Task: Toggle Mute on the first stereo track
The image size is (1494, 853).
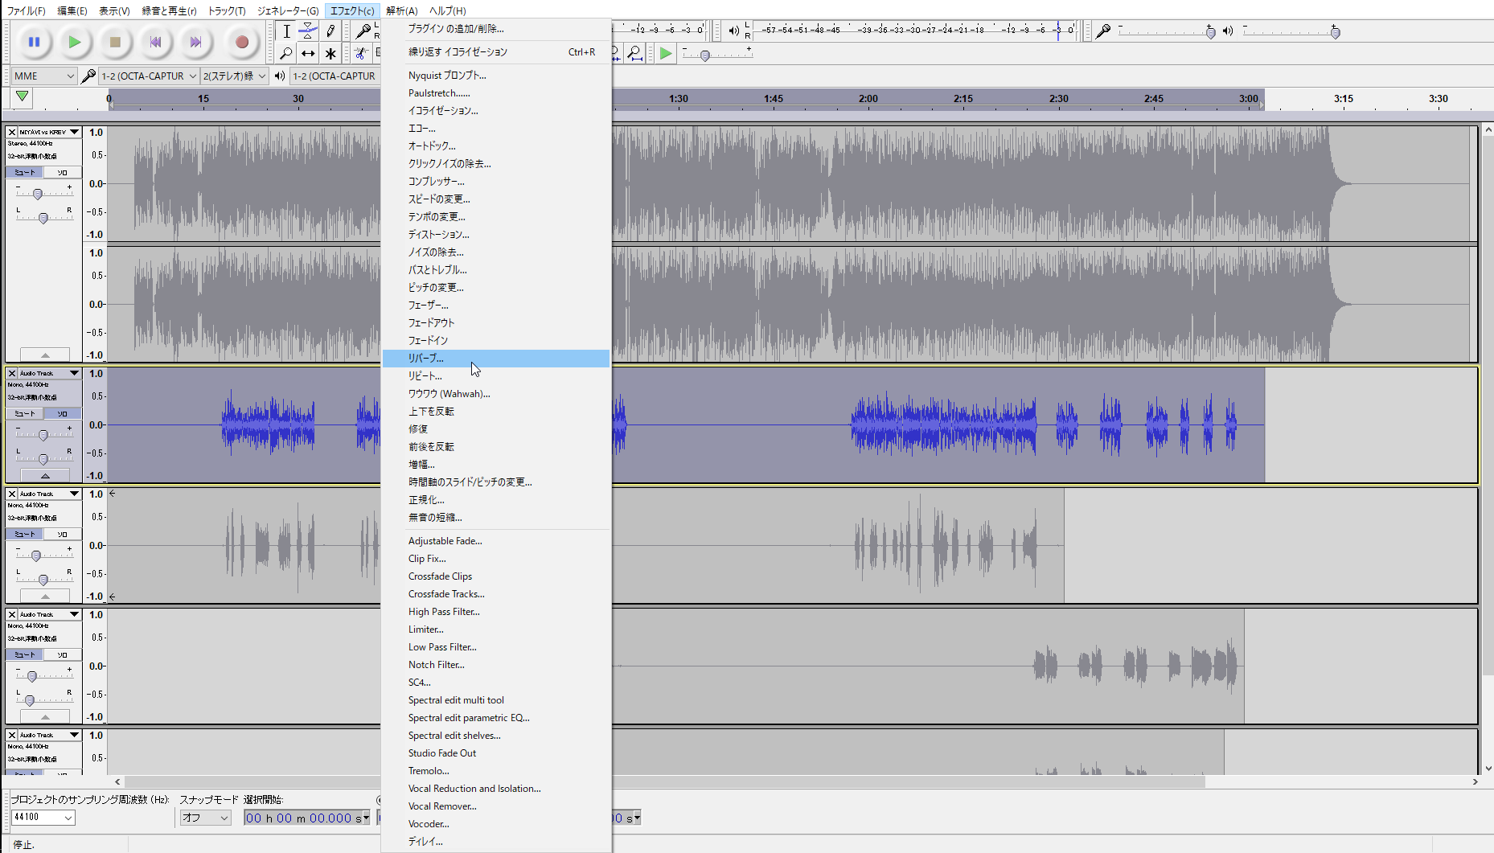Action: coord(25,172)
